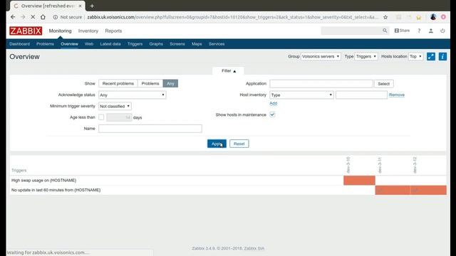Open Zabbix help question mark
The image size is (456, 256).
[419, 31]
